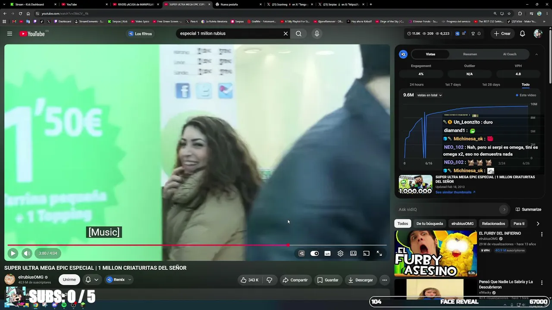Screen dimensions: 552x310
Task: Click the Summarize button
Action: [528, 209]
